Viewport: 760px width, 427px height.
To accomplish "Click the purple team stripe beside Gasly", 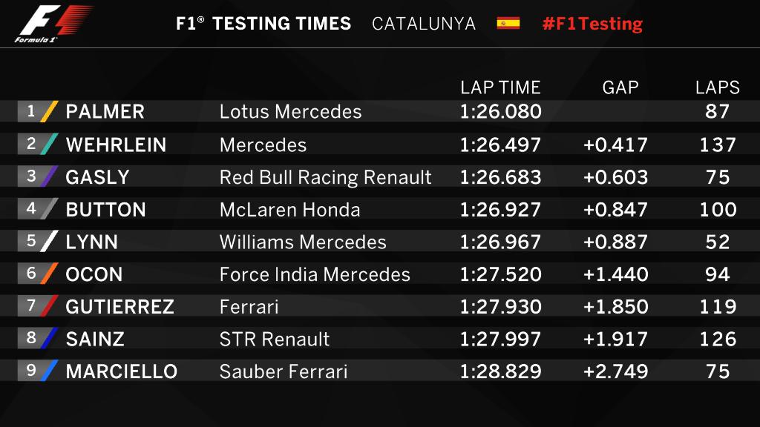I will tap(49, 176).
